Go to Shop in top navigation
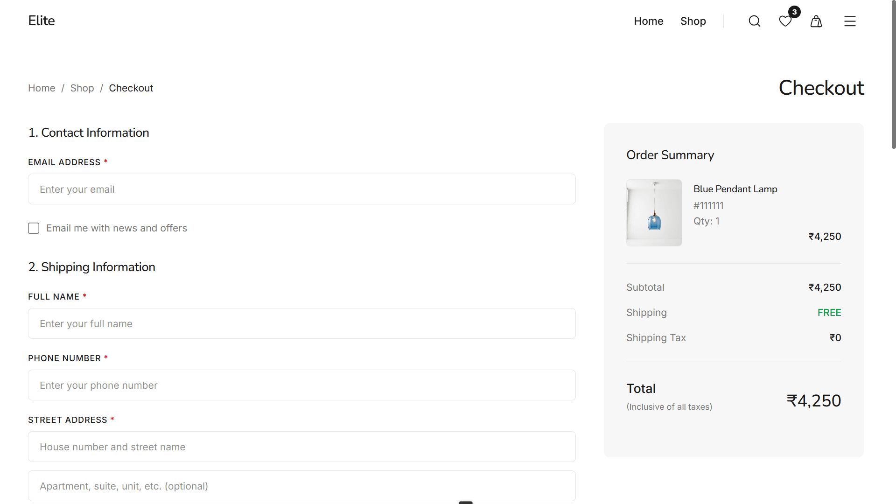Image resolution: width=896 pixels, height=504 pixels. pyautogui.click(x=693, y=21)
